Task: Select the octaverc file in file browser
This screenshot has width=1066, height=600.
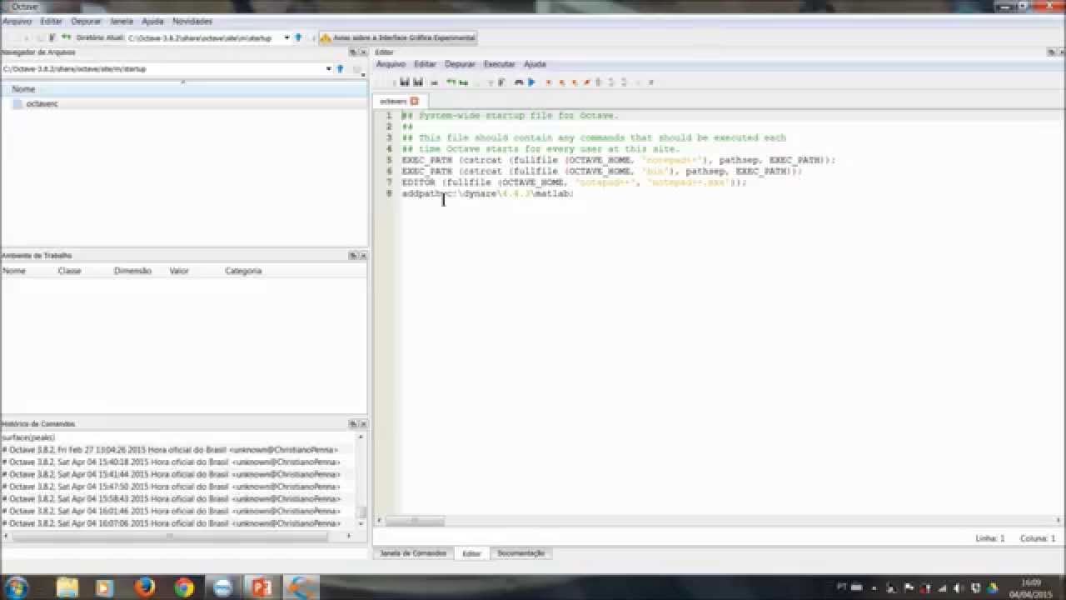Action: [42, 103]
